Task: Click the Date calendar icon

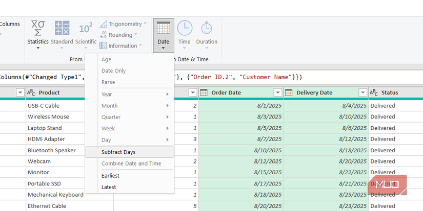Action: point(163,29)
